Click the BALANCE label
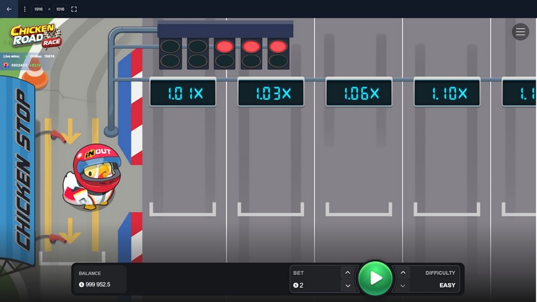The image size is (537, 302). pos(90,273)
